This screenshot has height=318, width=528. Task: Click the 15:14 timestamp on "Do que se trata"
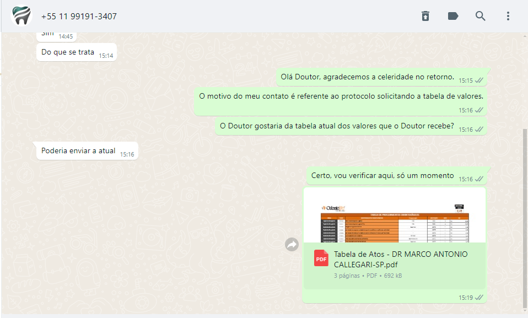(x=106, y=56)
